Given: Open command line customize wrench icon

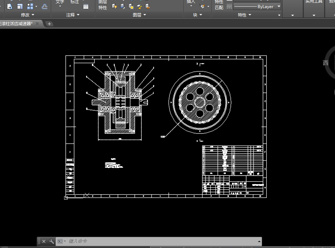Looking at the screenshot, I should point(52,241).
